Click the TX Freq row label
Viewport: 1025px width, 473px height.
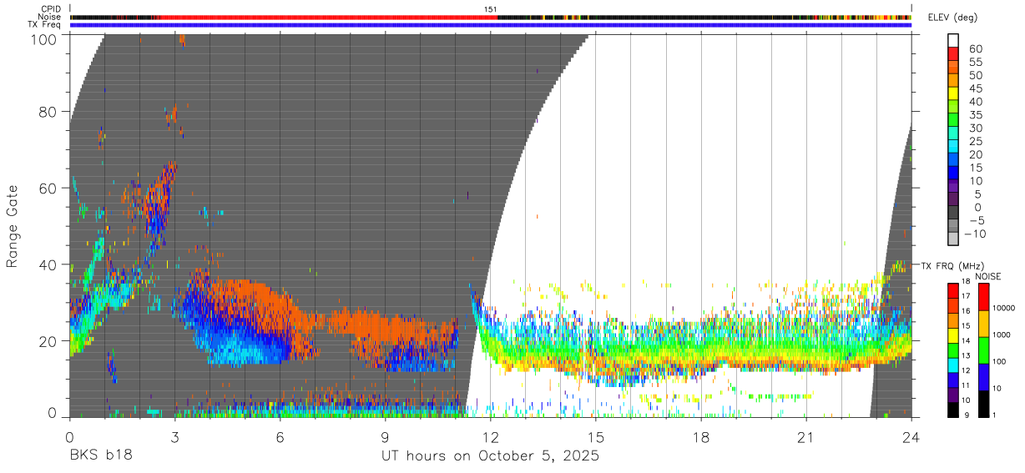click(45, 24)
